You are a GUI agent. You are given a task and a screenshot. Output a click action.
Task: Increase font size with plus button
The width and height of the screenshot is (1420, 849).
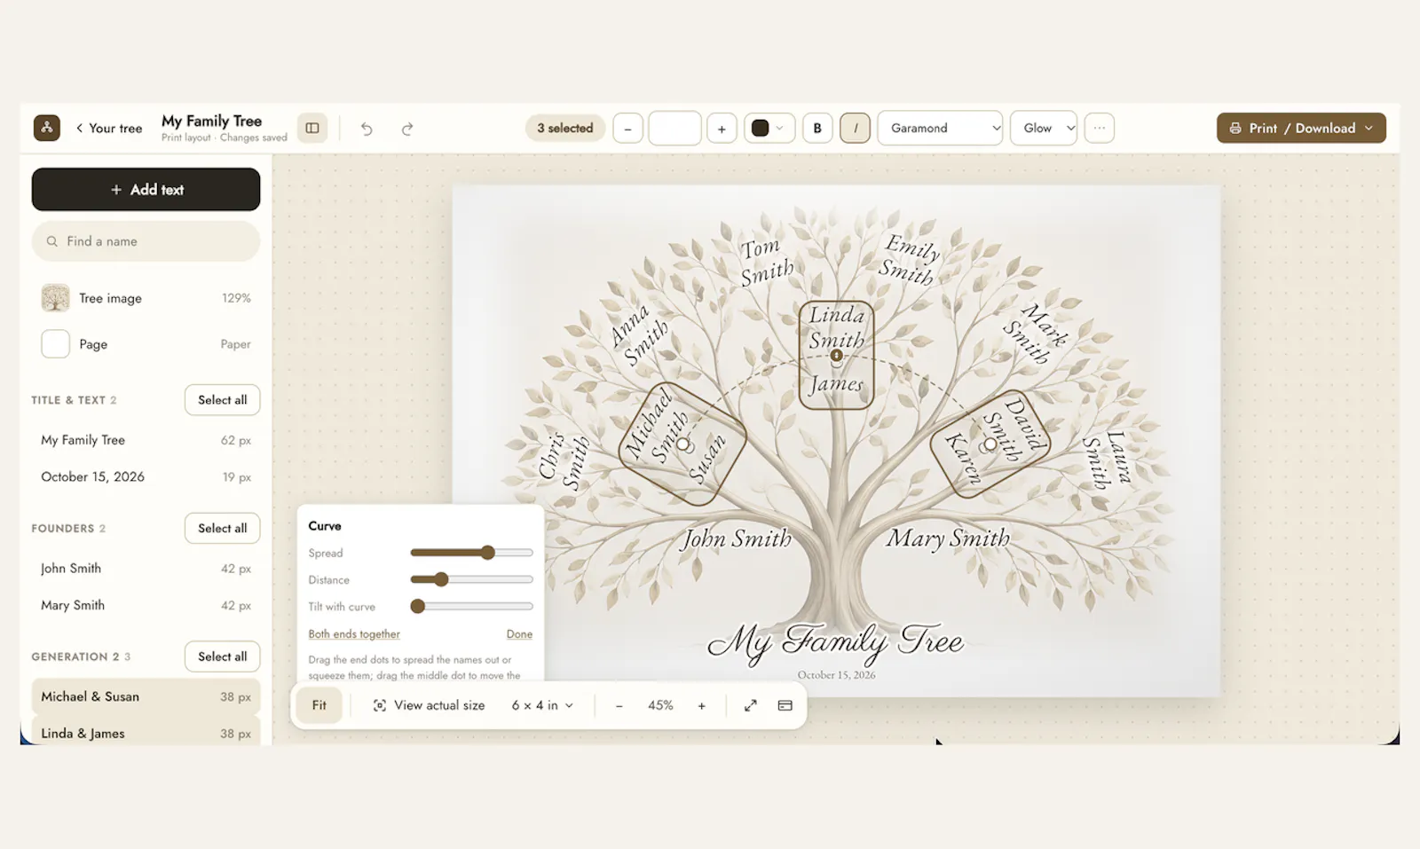pos(722,129)
